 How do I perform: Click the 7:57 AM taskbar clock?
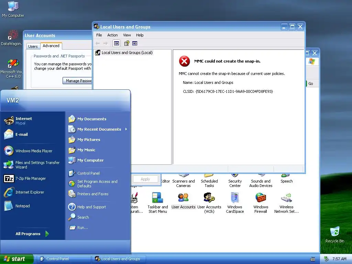pyautogui.click(x=339, y=259)
